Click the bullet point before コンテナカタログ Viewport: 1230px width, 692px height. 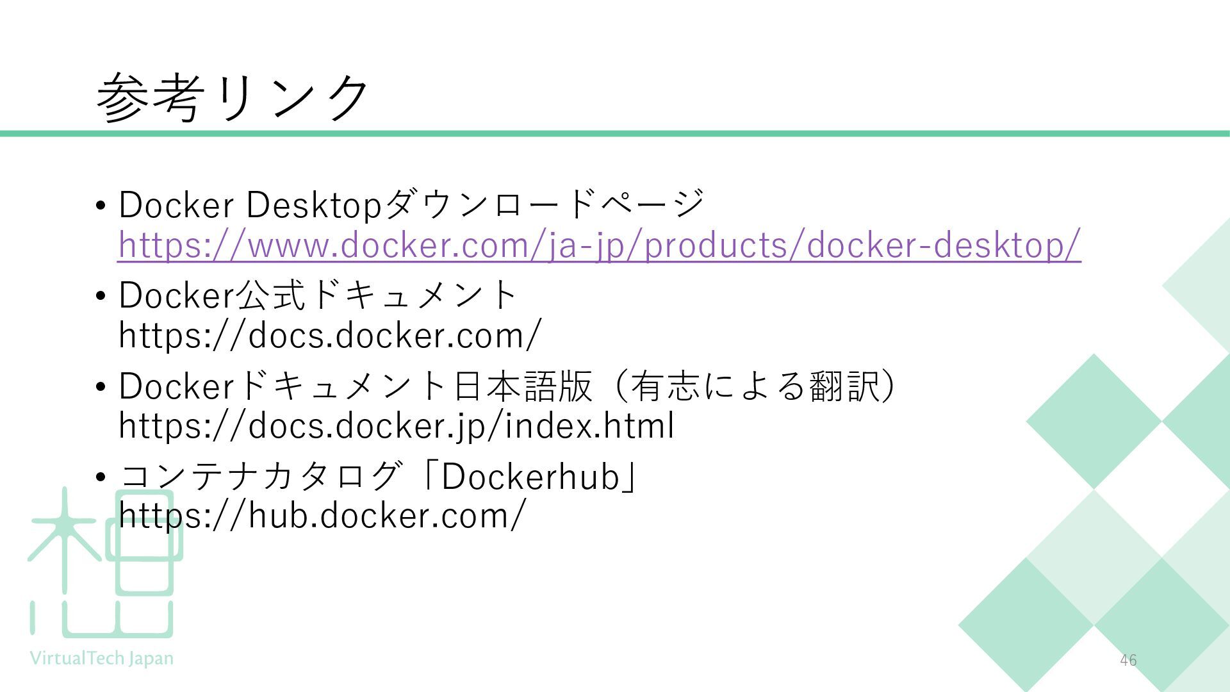(x=100, y=477)
